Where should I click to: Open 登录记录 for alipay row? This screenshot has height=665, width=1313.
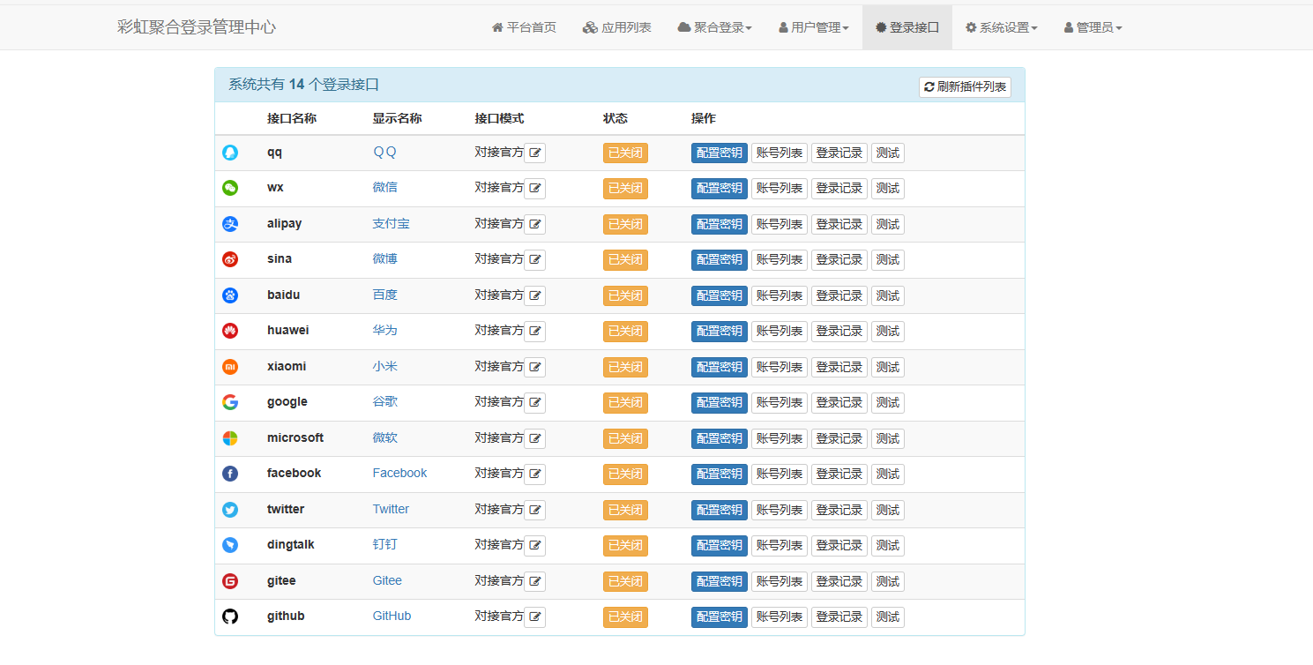pos(839,224)
